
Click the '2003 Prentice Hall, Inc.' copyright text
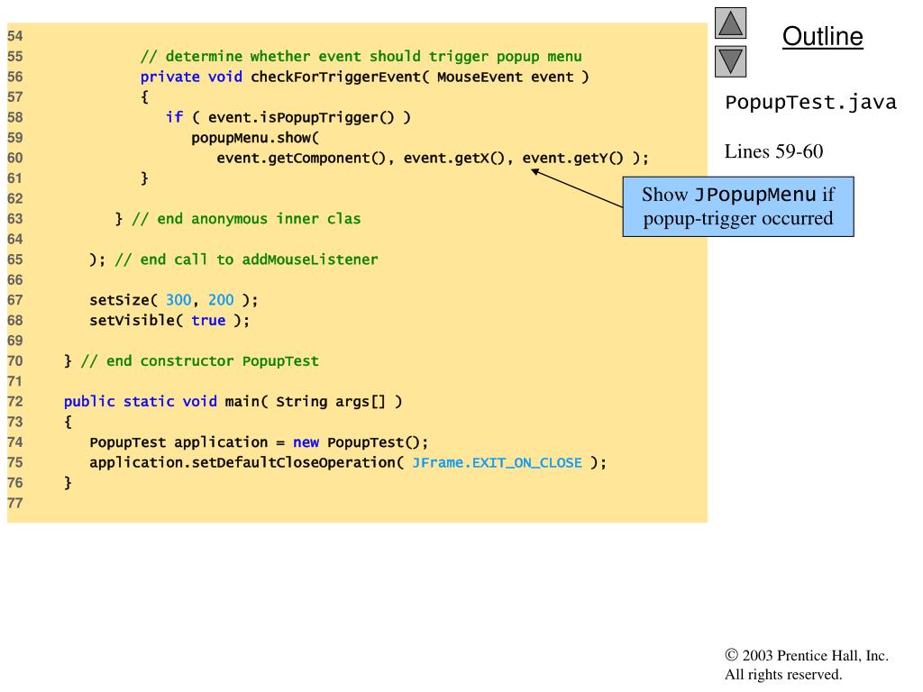click(807, 656)
